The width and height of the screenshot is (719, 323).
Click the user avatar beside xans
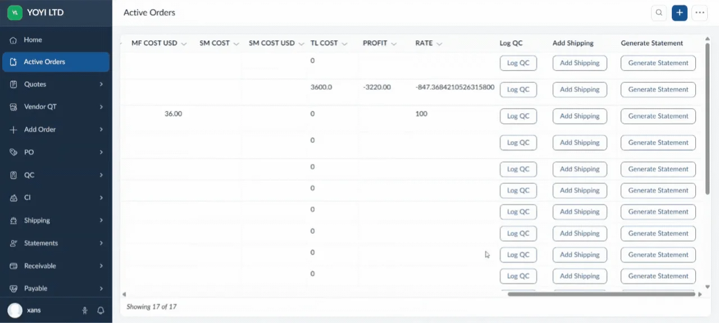(15, 310)
